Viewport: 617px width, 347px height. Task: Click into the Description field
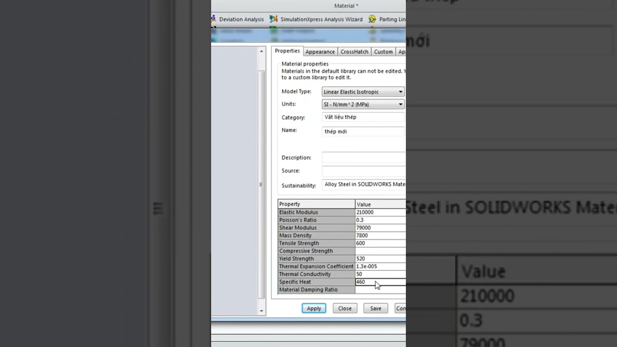click(x=363, y=158)
